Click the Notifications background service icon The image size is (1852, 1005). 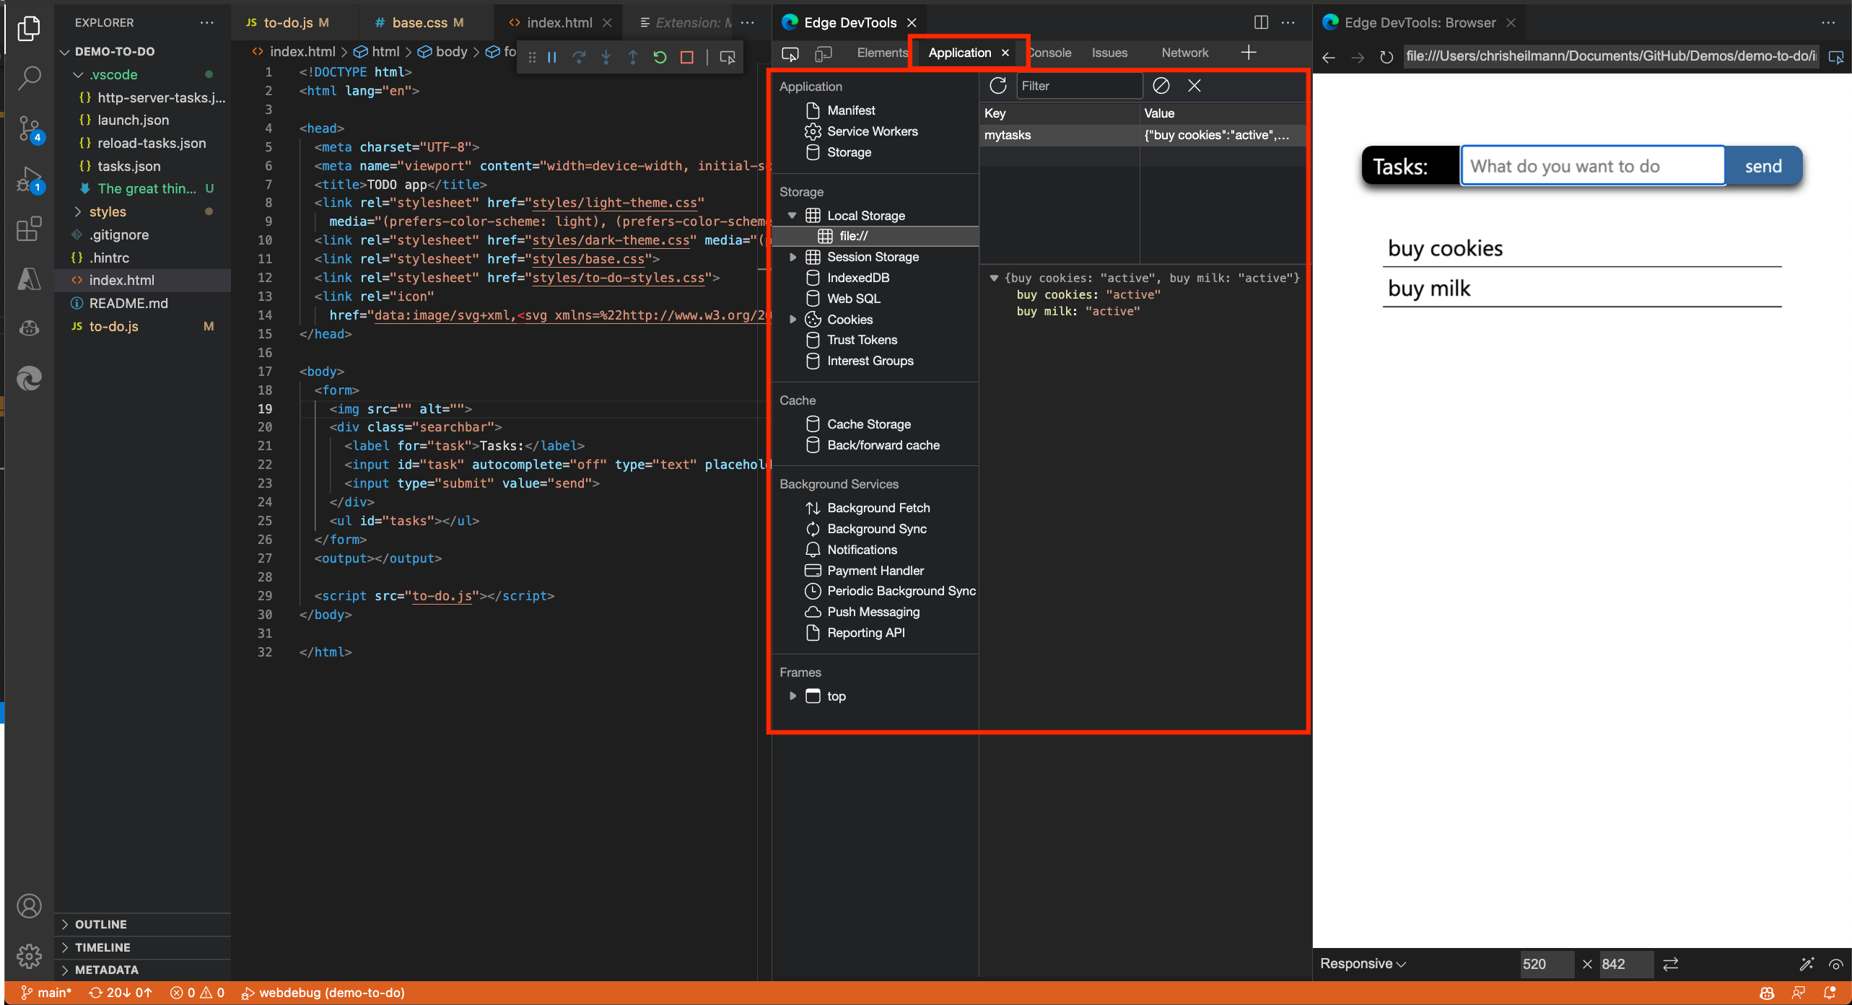(x=813, y=550)
